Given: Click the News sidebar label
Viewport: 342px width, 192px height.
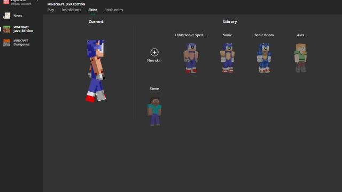Looking at the screenshot, I should [18, 15].
